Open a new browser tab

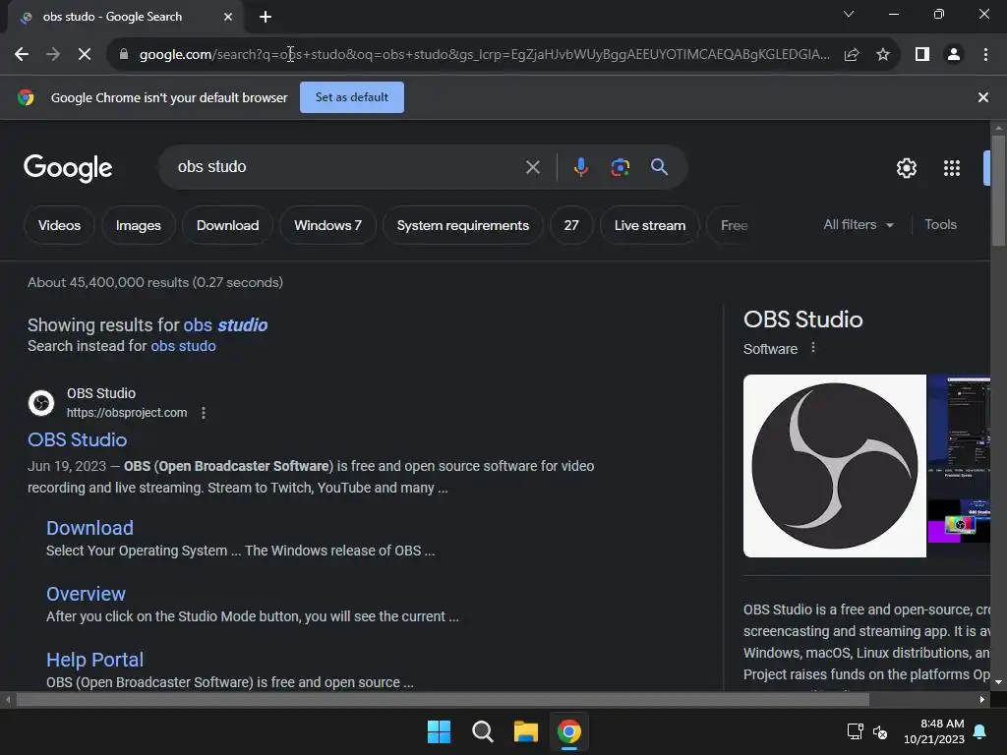266,17
